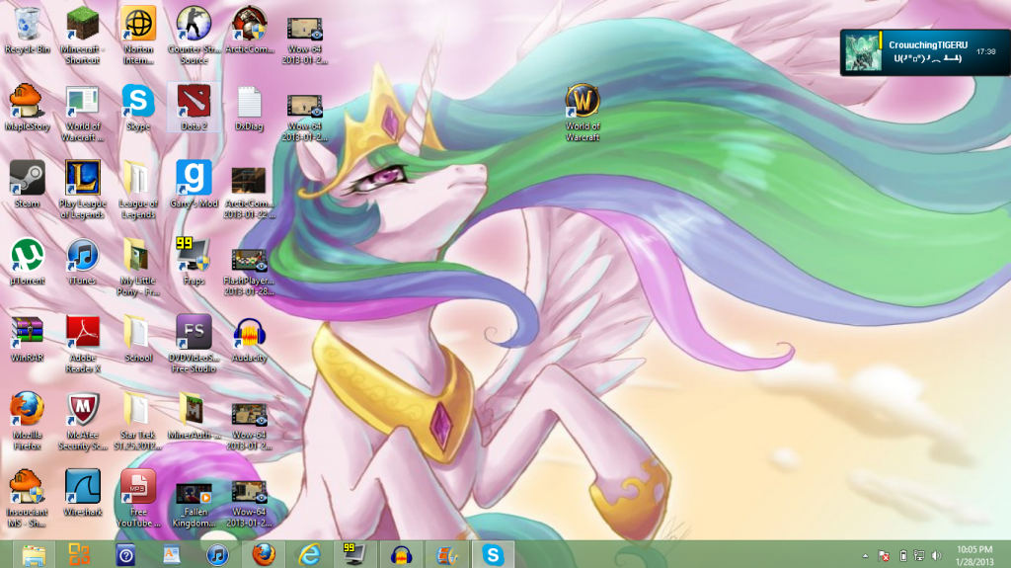This screenshot has width=1011, height=568.
Task: Select the Steam desktop shortcut
Action: pyautogui.click(x=27, y=185)
